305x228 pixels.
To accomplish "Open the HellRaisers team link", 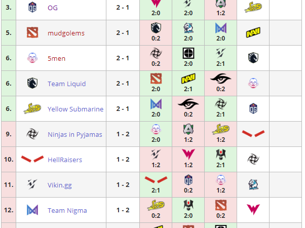I will click(65, 160).
